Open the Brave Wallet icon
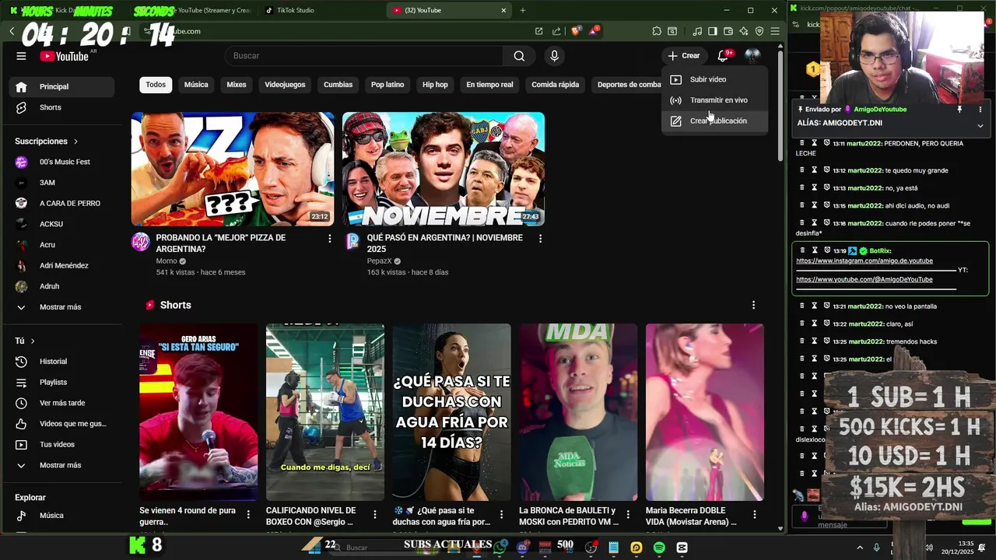The image size is (996, 560). [x=728, y=31]
